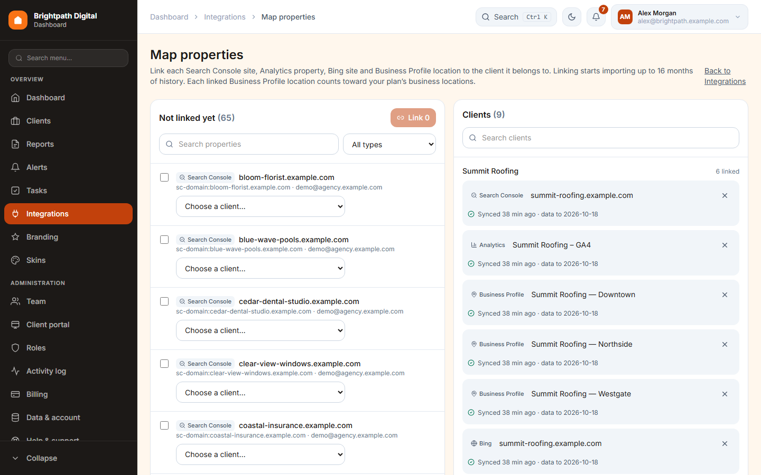This screenshot has width=761, height=475.
Task: Expand client dropdown for clear-view-windows.example.com
Action: pyautogui.click(x=261, y=392)
